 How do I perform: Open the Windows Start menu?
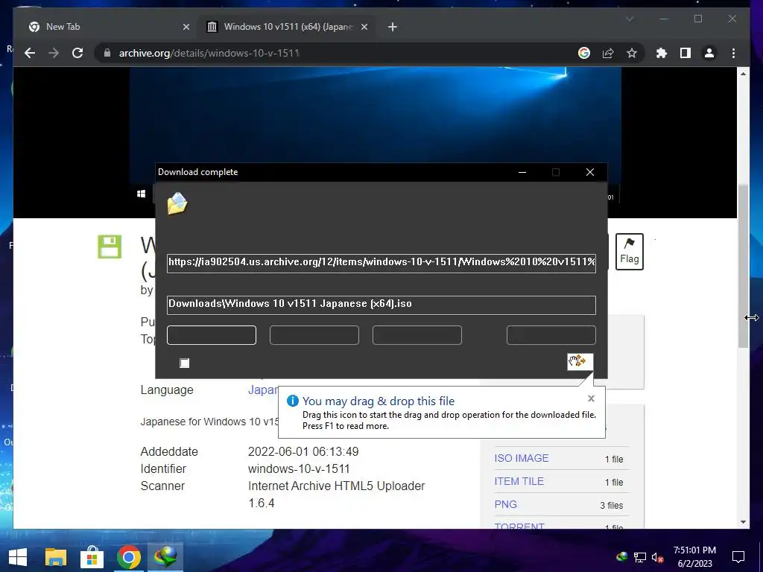(18, 557)
